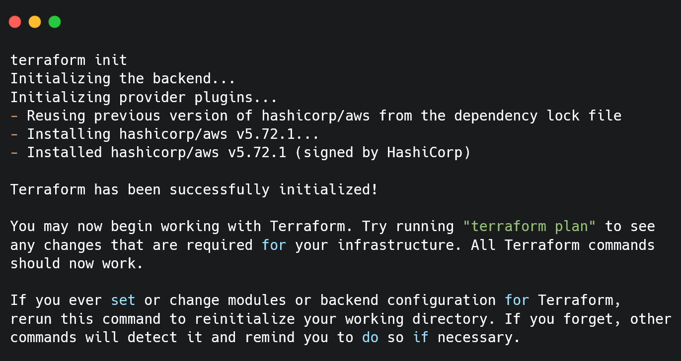
Task: Click the orange dash before "Installing hashicorp/aws"
Action: click(x=14, y=134)
